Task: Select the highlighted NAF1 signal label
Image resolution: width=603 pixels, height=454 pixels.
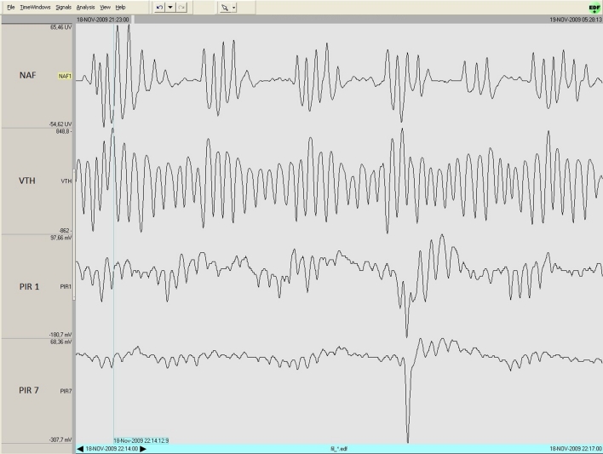Action: [x=65, y=77]
